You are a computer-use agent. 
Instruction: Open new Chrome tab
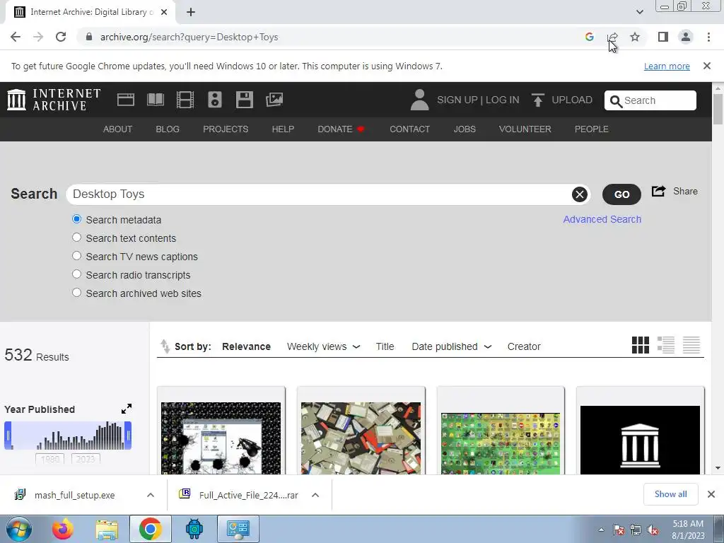pyautogui.click(x=191, y=12)
